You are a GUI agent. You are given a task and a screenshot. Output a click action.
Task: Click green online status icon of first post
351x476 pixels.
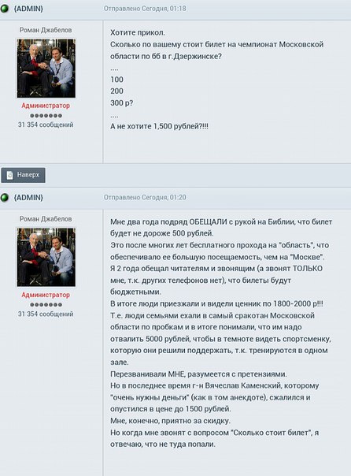pos(5,8)
